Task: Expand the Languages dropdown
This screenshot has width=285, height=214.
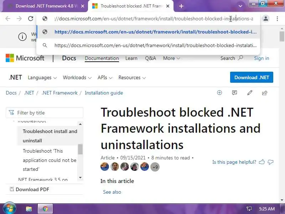Action: 42,77
